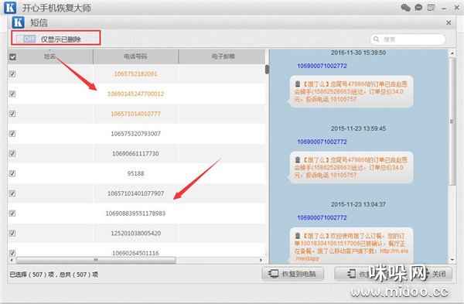Sort by the 姓名 column header
The image size is (464, 304).
[50, 56]
